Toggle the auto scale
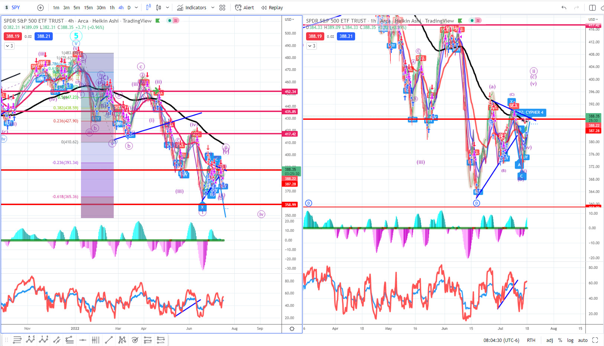The height and width of the screenshot is (346, 604). coord(583,340)
